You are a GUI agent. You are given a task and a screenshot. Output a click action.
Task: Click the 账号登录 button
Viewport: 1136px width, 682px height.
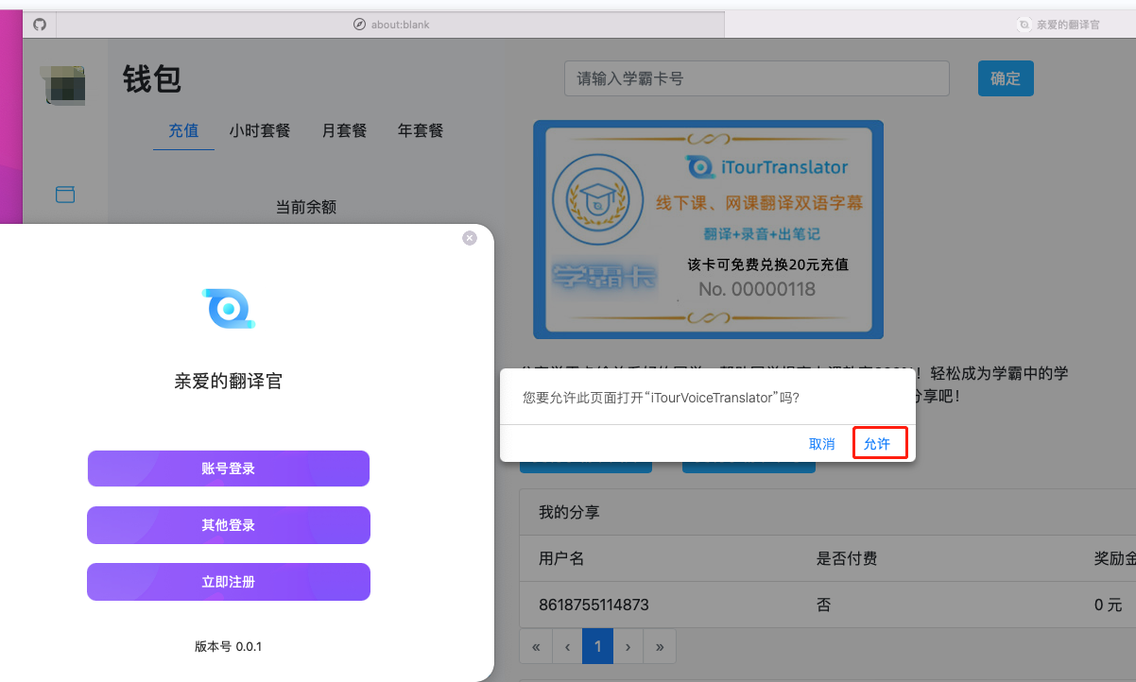pos(228,469)
